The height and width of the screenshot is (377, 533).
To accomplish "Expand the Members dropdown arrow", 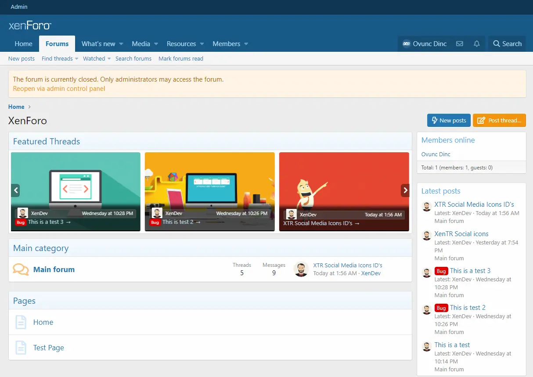I will [x=246, y=44].
